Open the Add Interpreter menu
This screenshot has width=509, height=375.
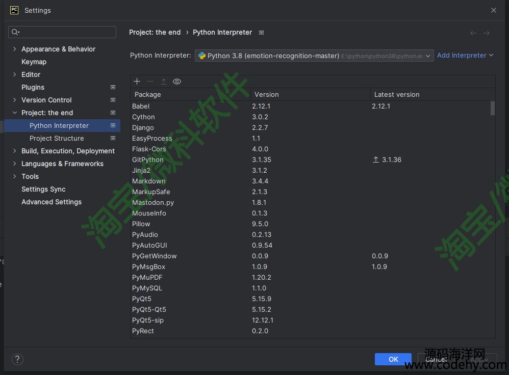tap(465, 56)
